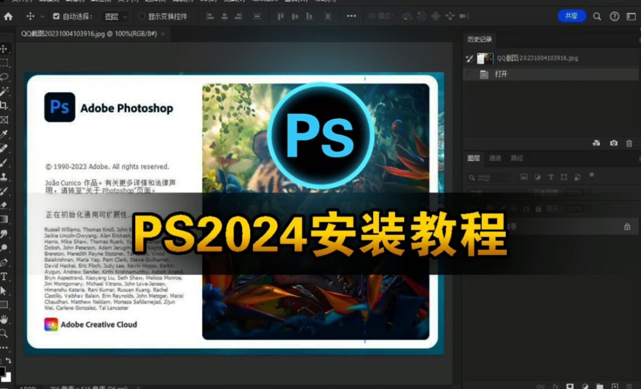Screen dimensions: 641x389
Task: Select the Eyedropper tool
Action: click(x=4, y=135)
